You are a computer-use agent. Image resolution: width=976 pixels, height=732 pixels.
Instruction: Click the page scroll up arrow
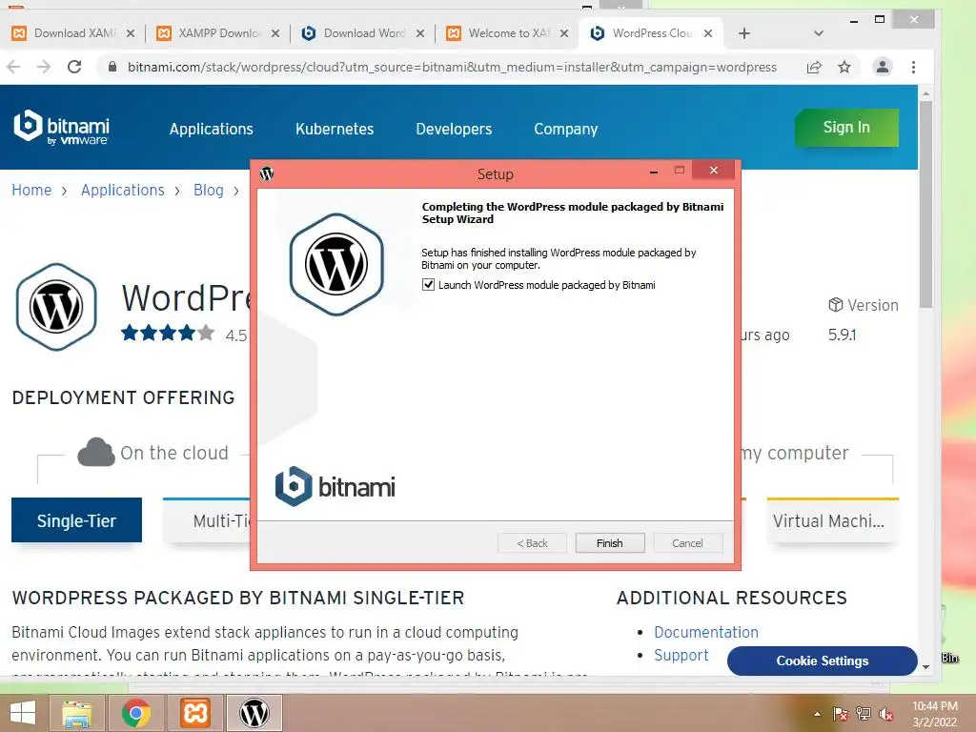tap(925, 93)
